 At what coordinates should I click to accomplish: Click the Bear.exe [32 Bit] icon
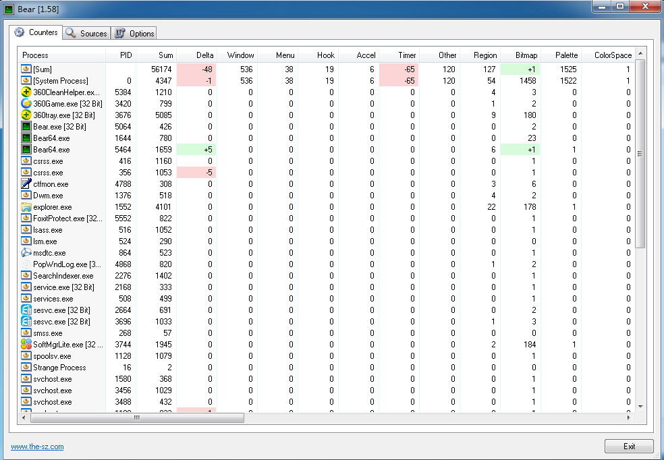[x=26, y=126]
